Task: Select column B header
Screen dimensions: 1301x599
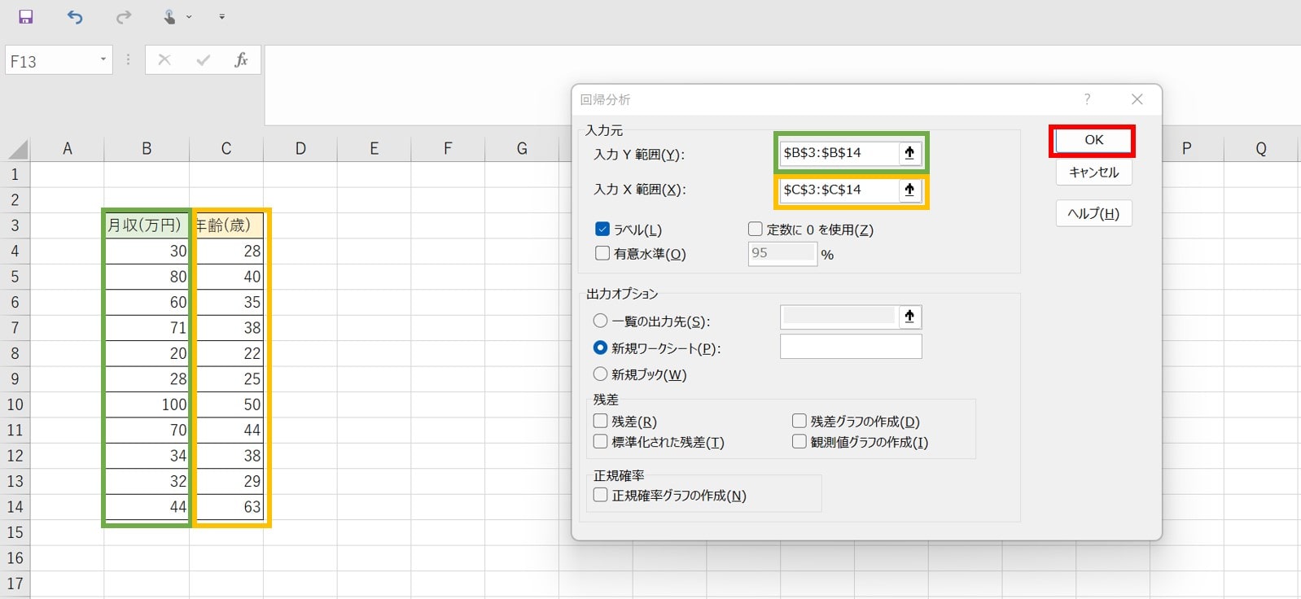Action: point(147,149)
